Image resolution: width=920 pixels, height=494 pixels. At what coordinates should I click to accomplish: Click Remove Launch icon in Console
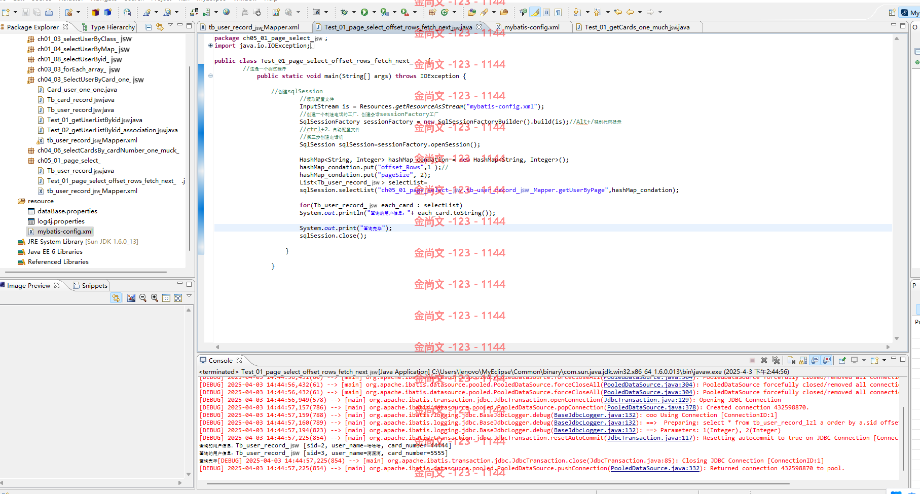point(764,360)
